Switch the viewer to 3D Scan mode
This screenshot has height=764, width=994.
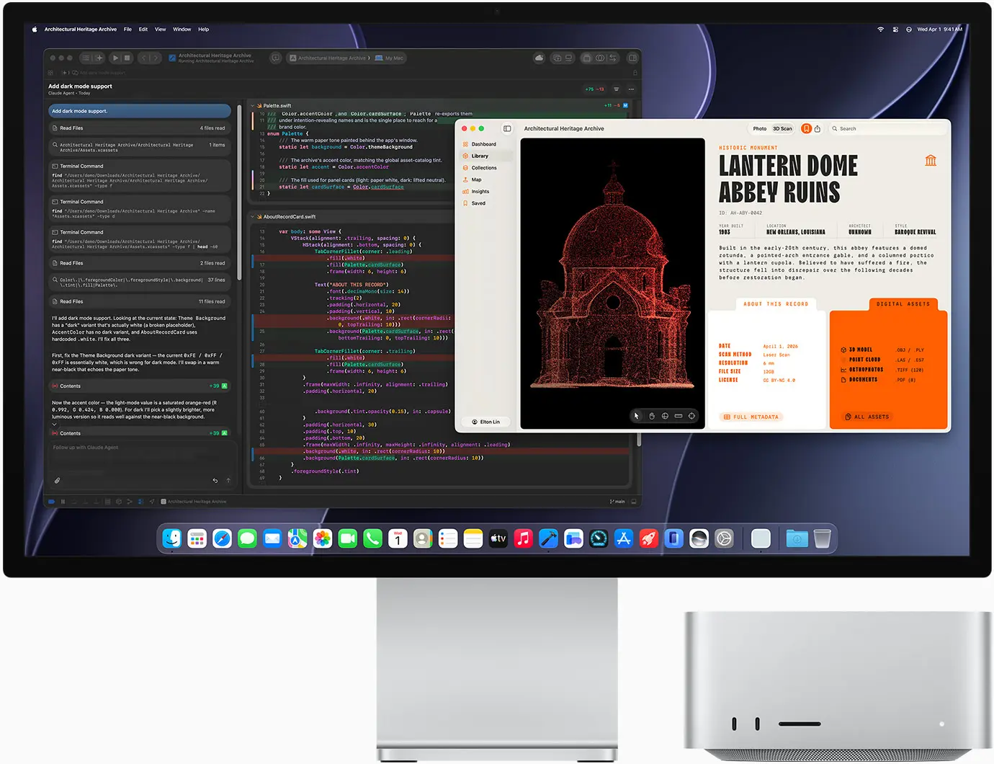(x=782, y=128)
